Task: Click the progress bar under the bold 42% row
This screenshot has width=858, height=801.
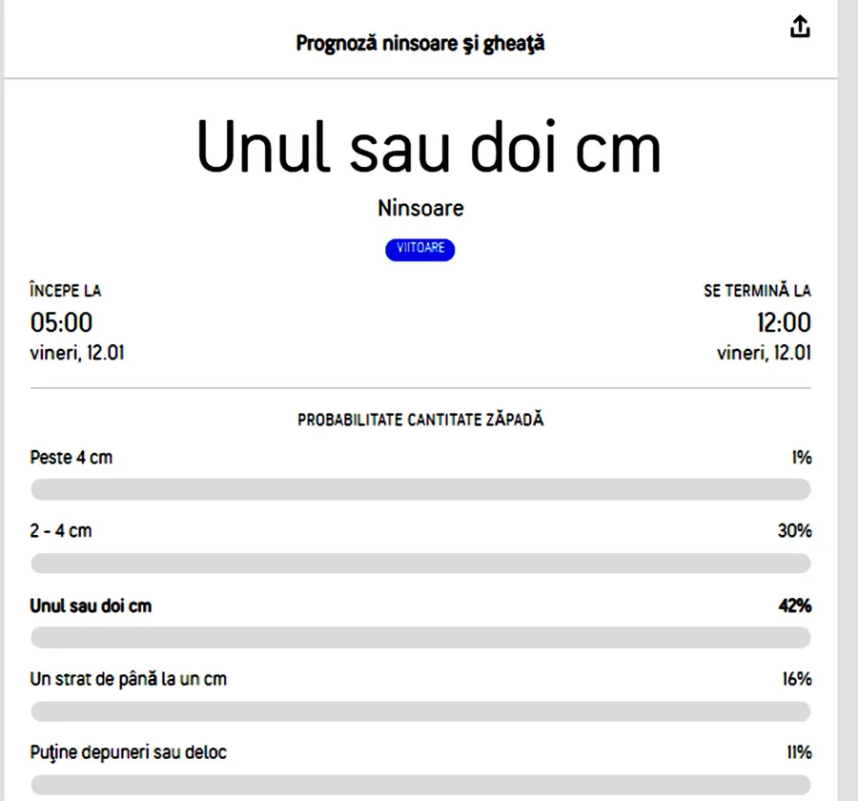Action: (x=420, y=638)
